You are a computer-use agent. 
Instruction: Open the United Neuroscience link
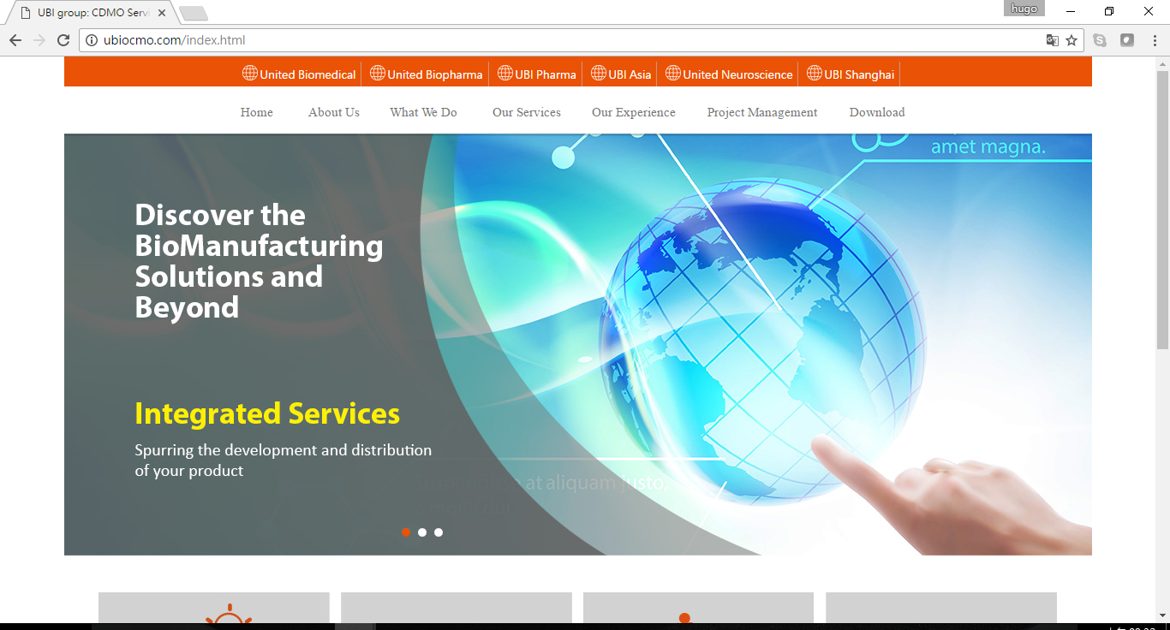(737, 74)
